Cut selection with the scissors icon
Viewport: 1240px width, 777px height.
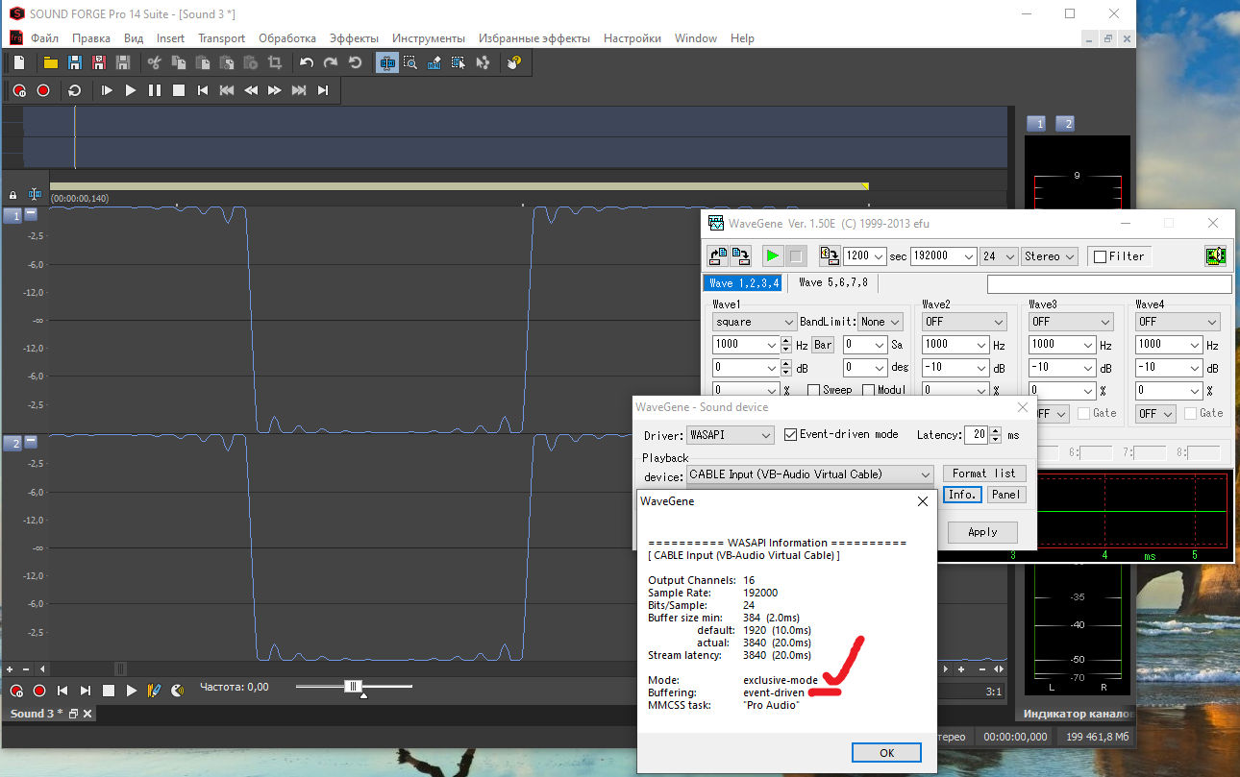coord(154,62)
